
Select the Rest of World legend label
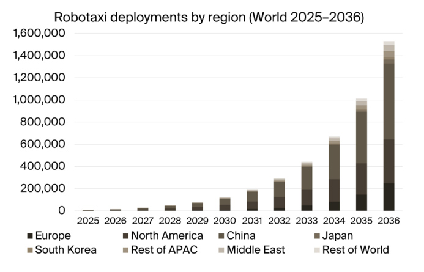[355, 250]
